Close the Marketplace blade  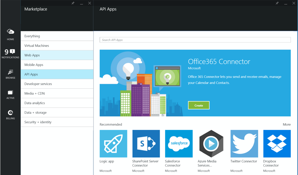tap(90, 3)
